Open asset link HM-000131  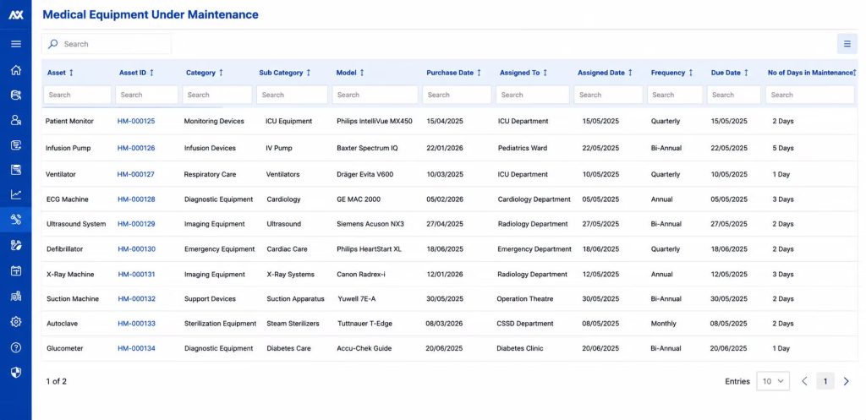pyautogui.click(x=136, y=275)
